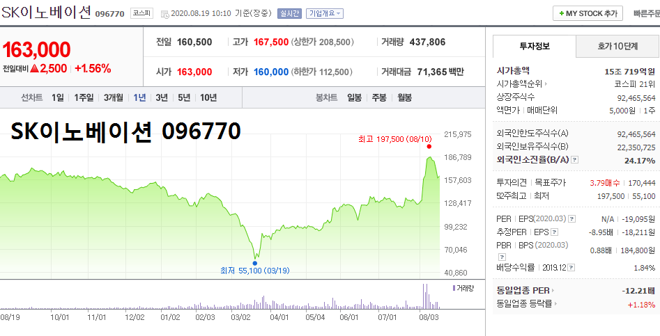
Task: Click the 거래대금 value 71,365 백만
Action: click(x=440, y=72)
